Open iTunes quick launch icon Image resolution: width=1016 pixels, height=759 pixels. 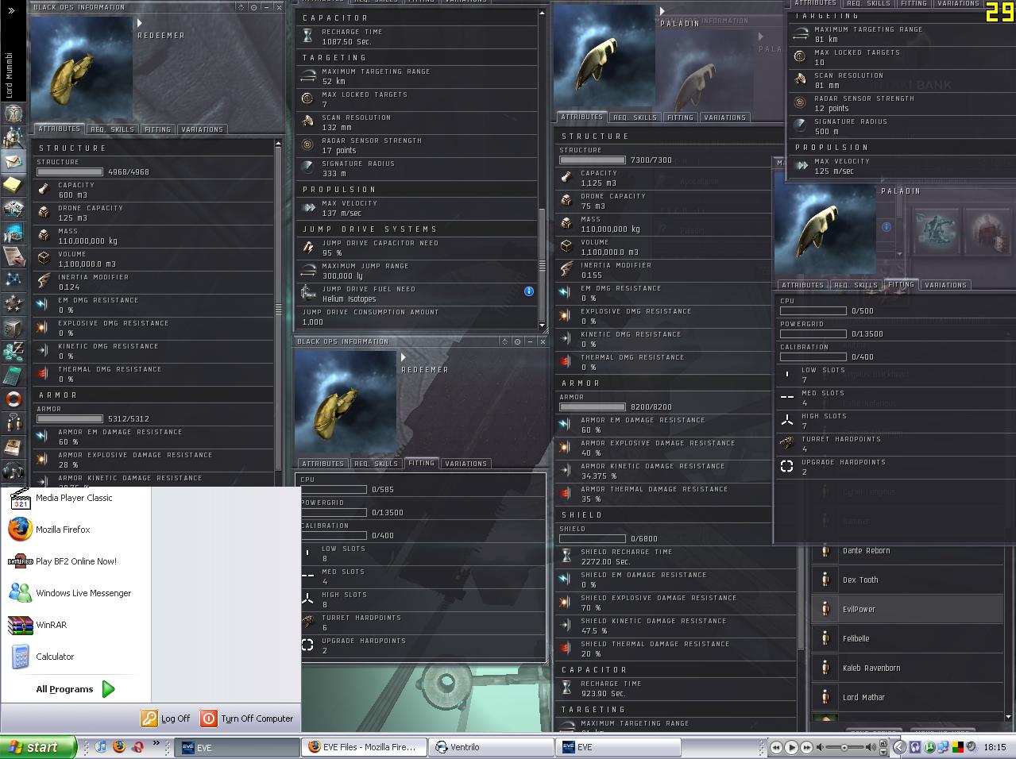(x=101, y=747)
